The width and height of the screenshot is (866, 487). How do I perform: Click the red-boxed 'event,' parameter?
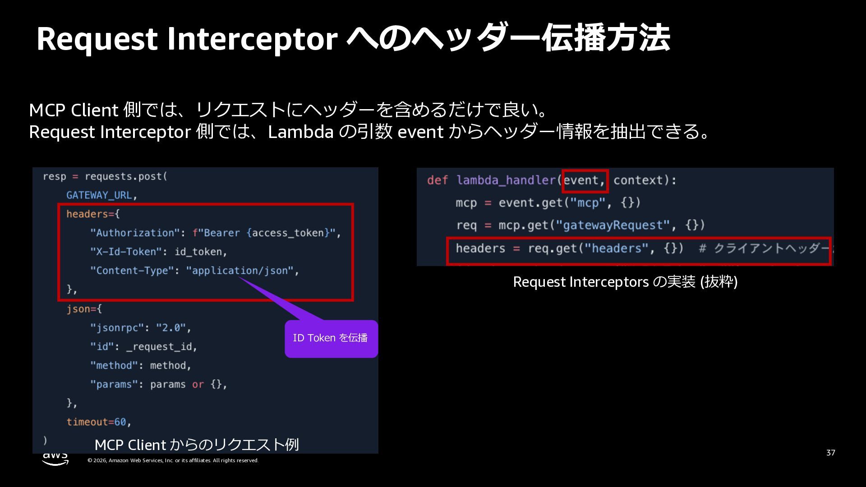click(x=585, y=180)
